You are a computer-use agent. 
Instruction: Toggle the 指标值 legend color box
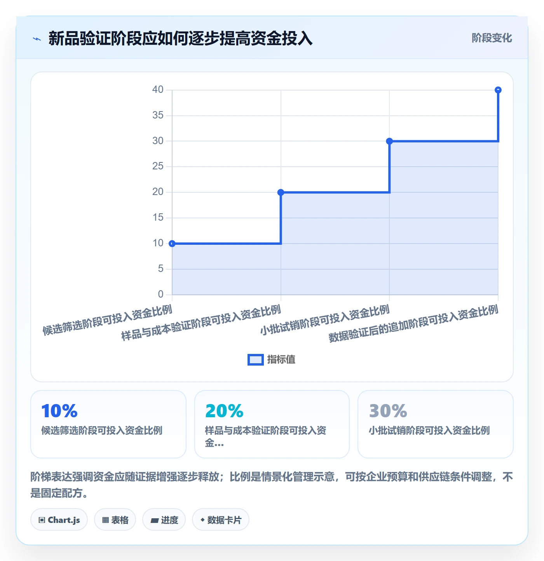coord(256,360)
